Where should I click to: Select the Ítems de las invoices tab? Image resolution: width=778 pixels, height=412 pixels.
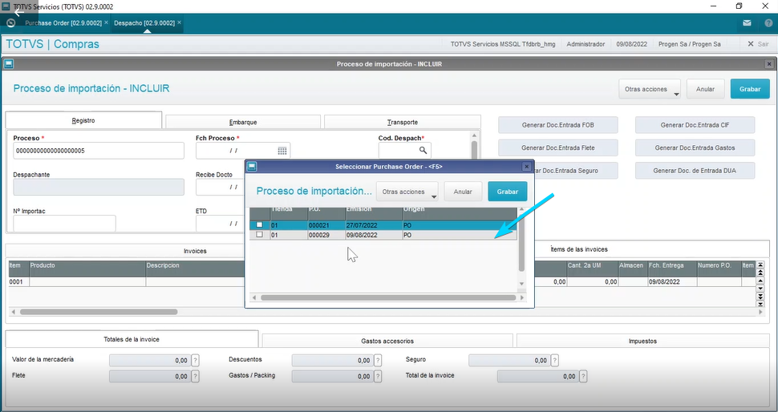(580, 249)
